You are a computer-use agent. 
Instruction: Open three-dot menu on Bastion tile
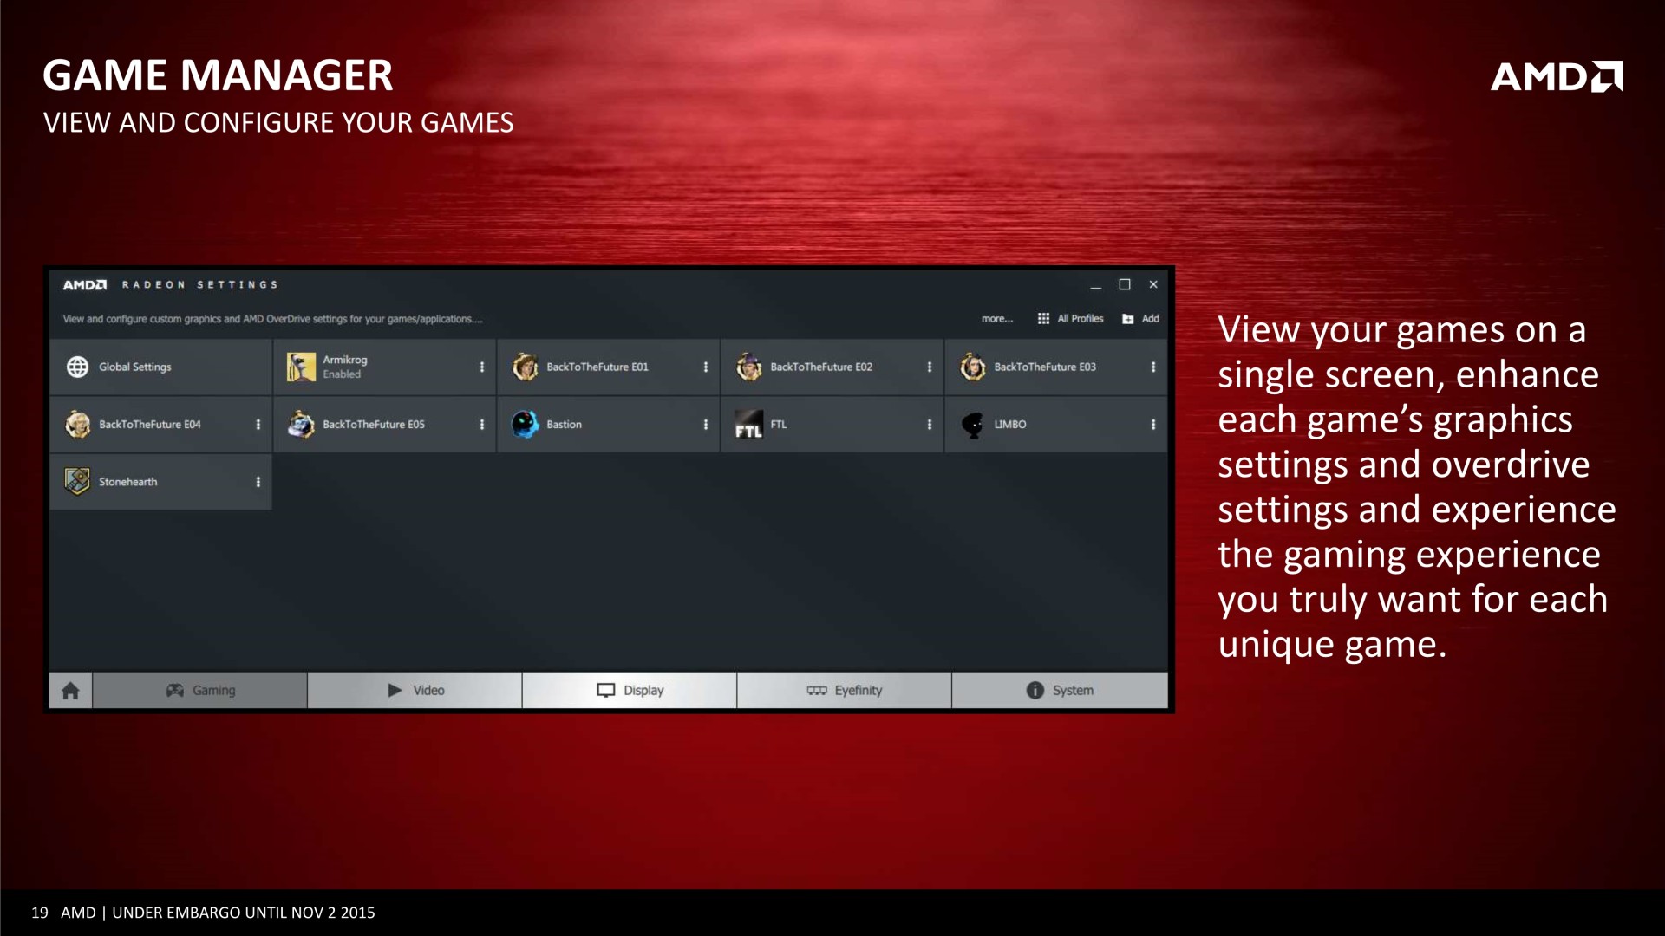click(706, 425)
